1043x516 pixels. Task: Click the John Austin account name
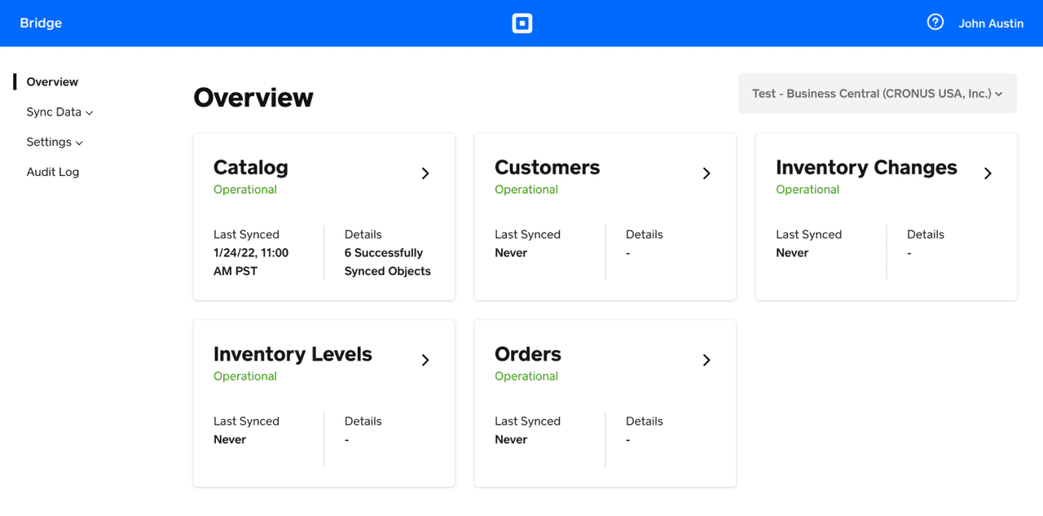point(991,23)
